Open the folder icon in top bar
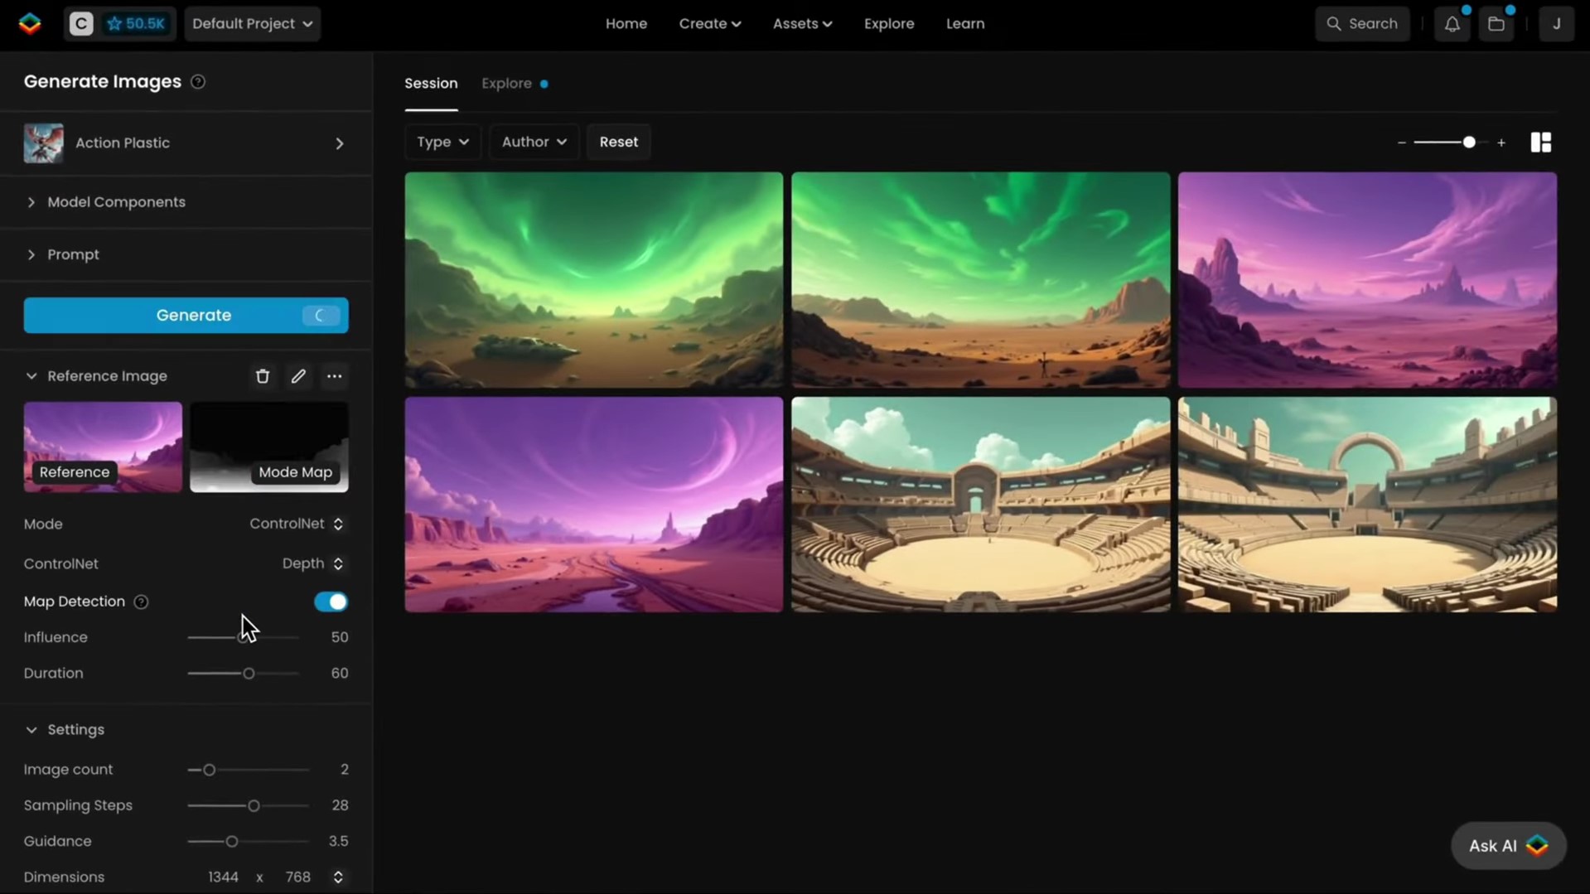 tap(1496, 24)
